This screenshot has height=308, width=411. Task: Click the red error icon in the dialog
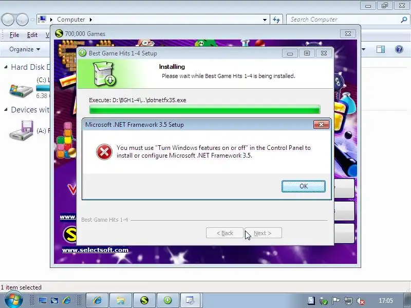coord(104,152)
